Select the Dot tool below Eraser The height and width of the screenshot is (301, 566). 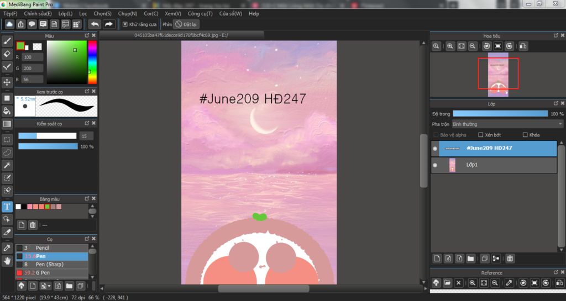(7, 67)
